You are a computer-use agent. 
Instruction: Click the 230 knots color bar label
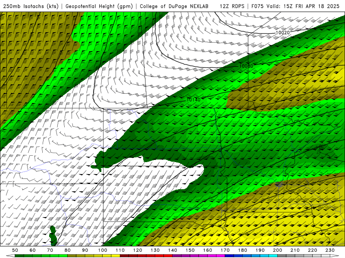pos(330,250)
